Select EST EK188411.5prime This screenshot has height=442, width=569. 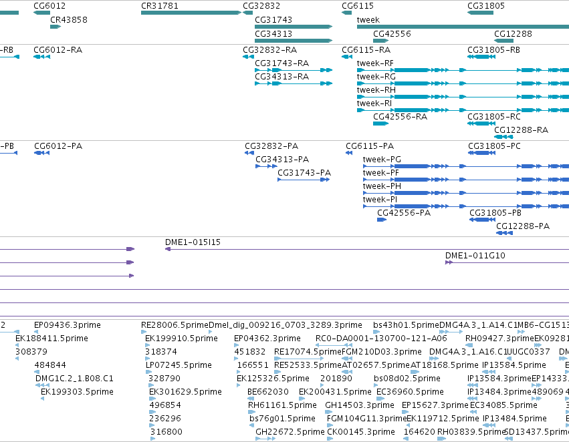pos(51,339)
